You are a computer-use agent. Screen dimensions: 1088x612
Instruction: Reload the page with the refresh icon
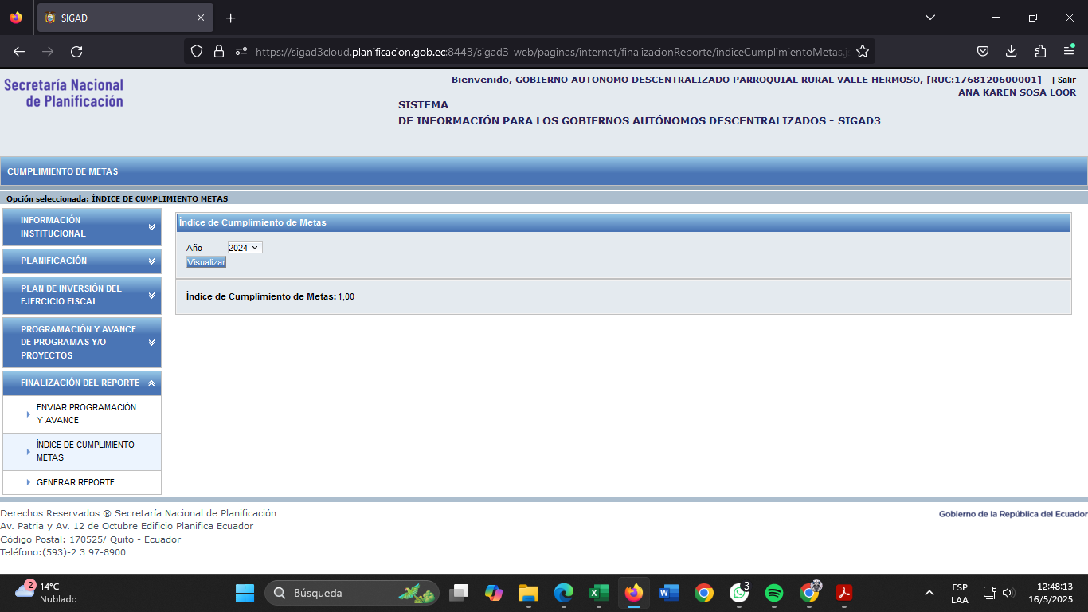[x=76, y=52]
